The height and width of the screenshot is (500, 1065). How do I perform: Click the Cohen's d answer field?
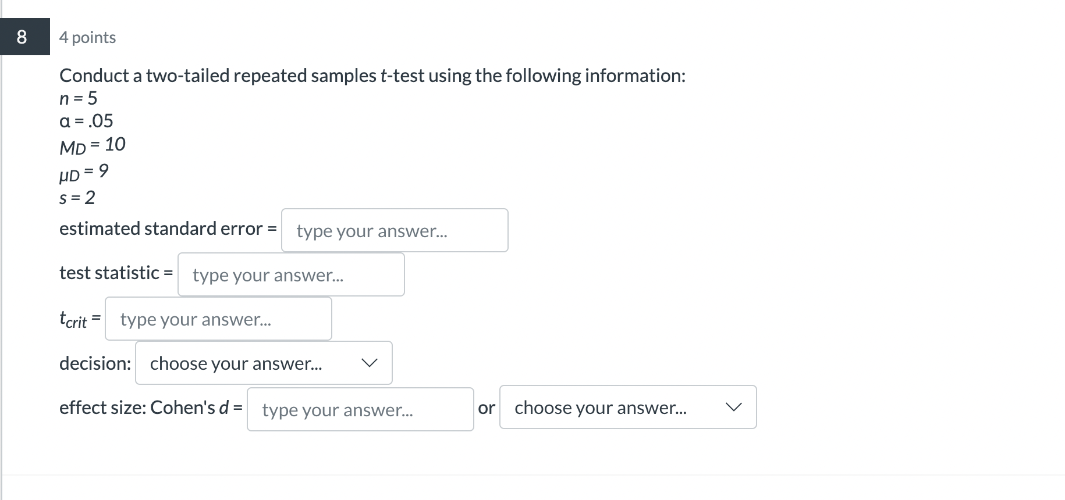point(360,409)
